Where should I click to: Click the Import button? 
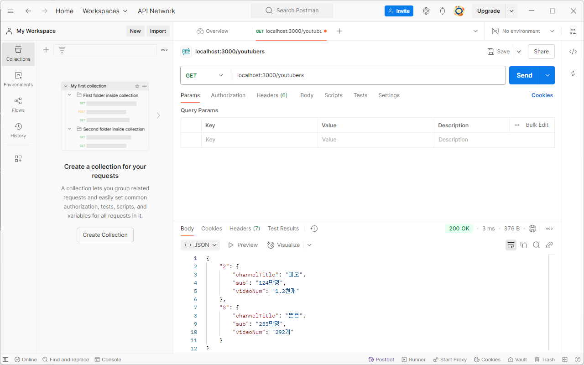(x=158, y=31)
